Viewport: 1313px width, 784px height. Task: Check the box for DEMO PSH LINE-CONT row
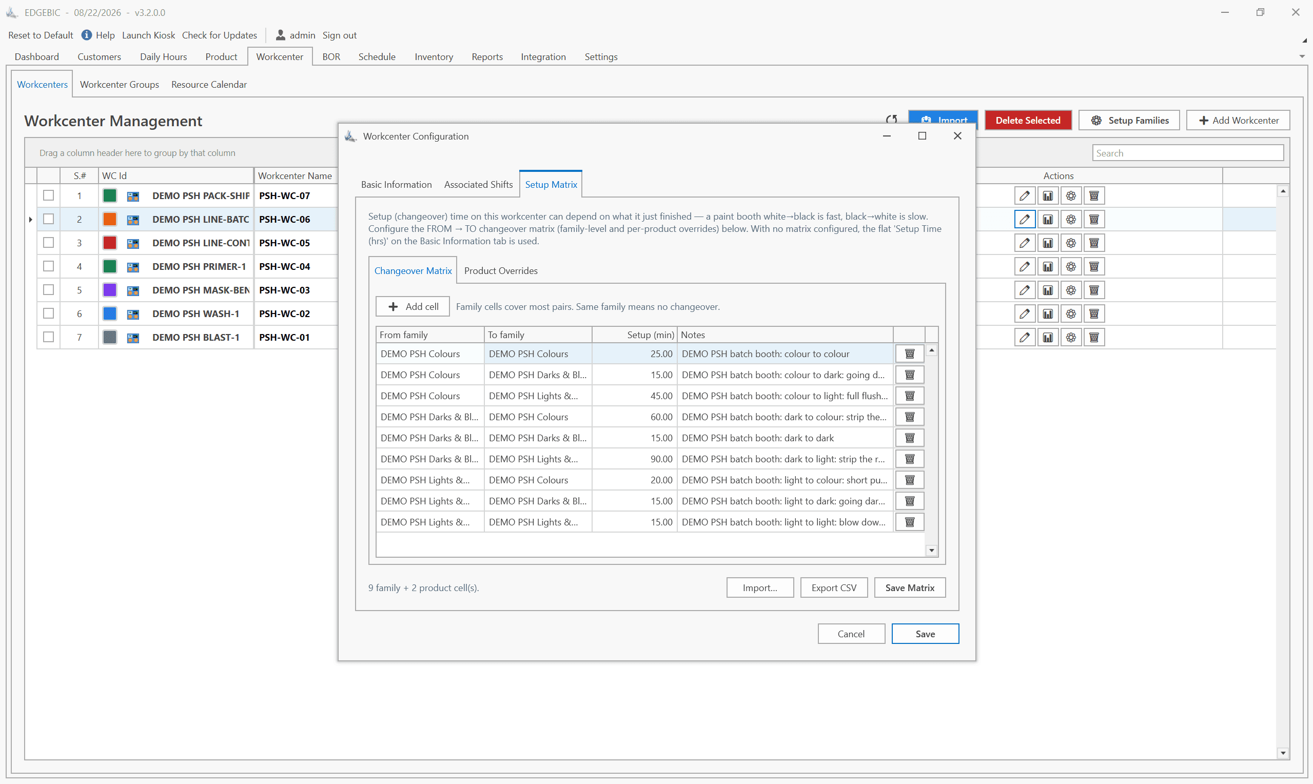click(x=49, y=243)
